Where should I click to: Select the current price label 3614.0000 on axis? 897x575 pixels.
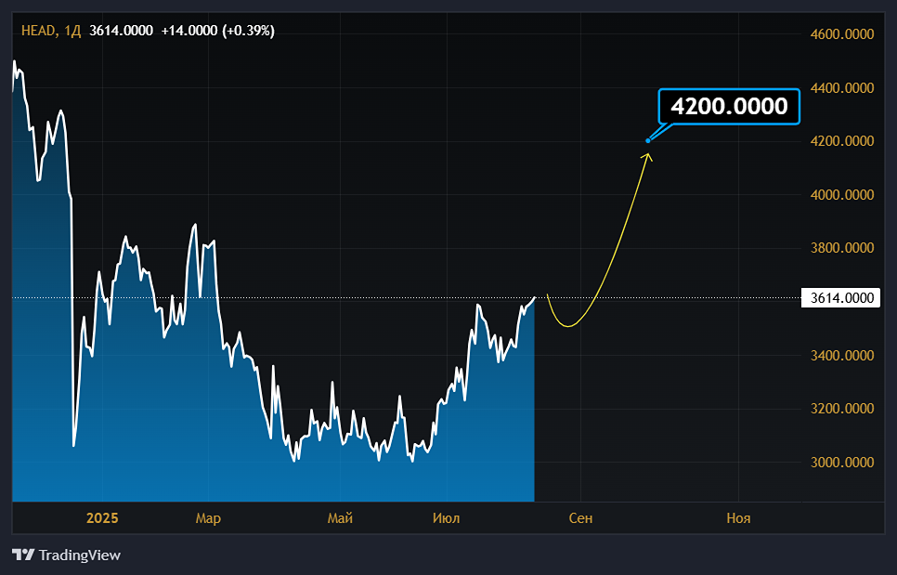pos(841,298)
